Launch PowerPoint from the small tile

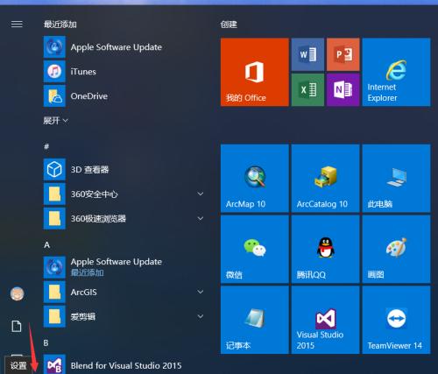343,54
